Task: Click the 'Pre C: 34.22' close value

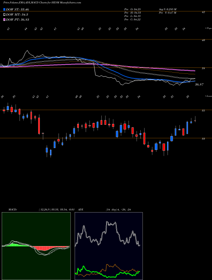Action: coord(133,20)
